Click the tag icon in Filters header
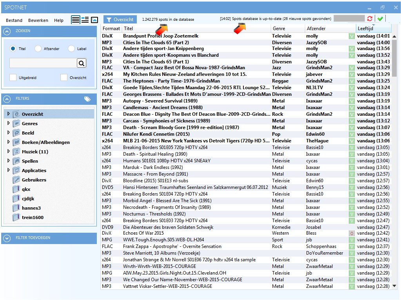This screenshot has width=401, height=300. pos(87,99)
